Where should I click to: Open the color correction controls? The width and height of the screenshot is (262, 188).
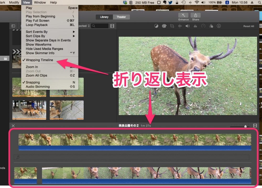pos(164,26)
